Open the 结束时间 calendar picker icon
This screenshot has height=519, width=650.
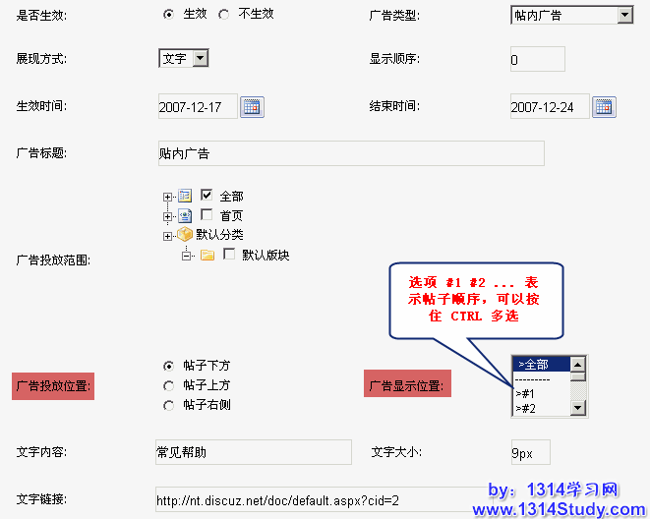point(604,107)
